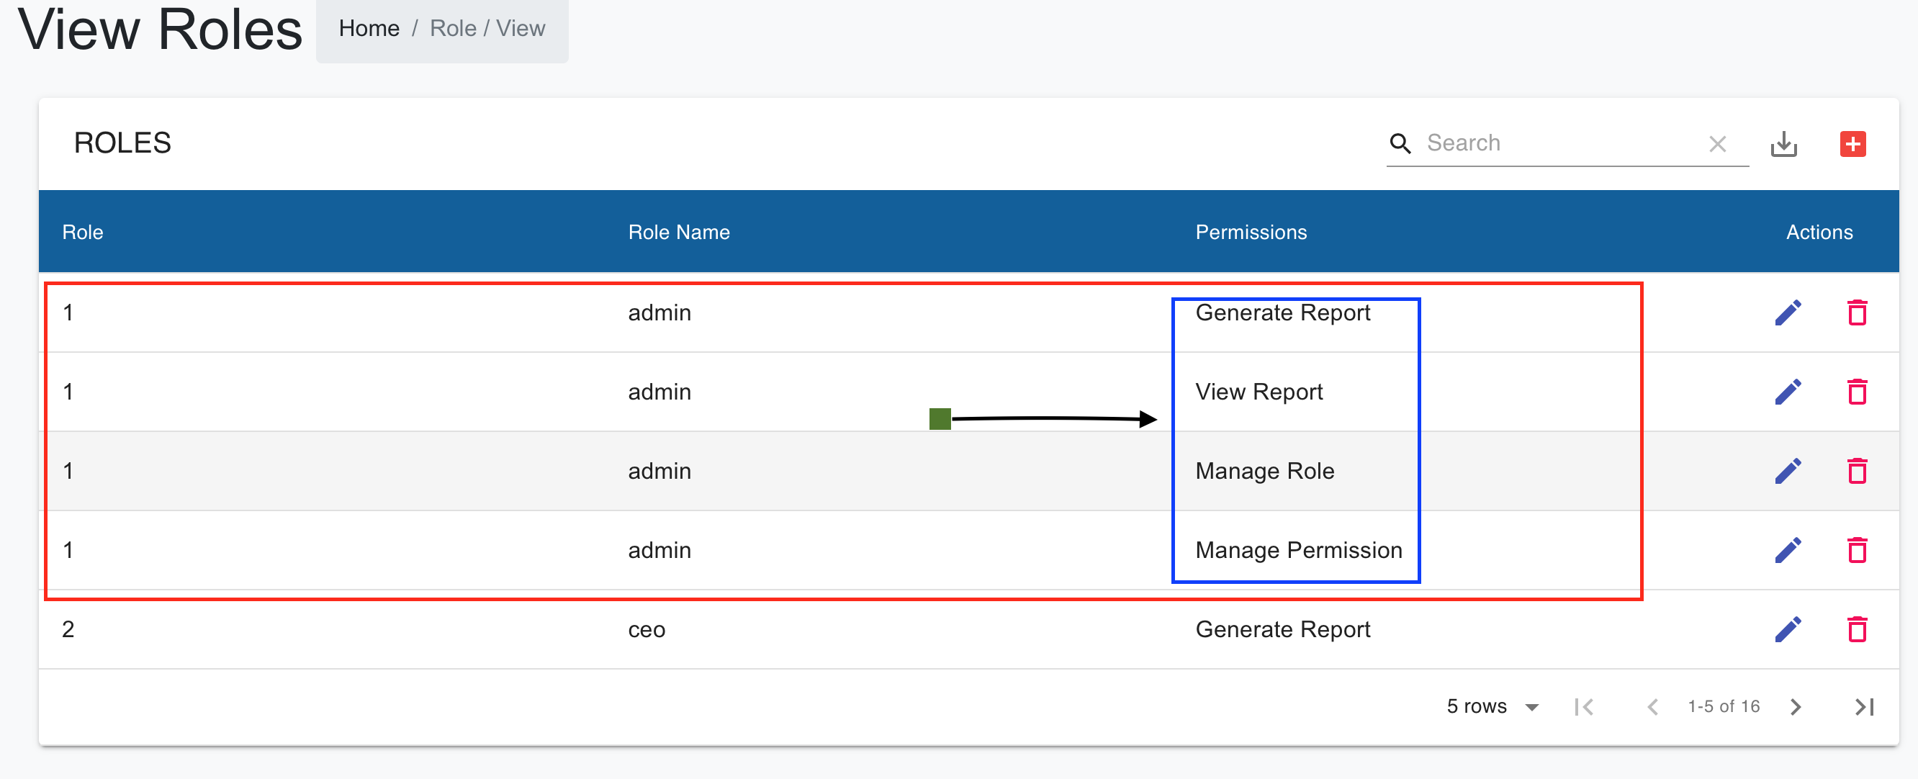1918x779 pixels.
Task: Select the Role Name column header
Action: point(678,232)
